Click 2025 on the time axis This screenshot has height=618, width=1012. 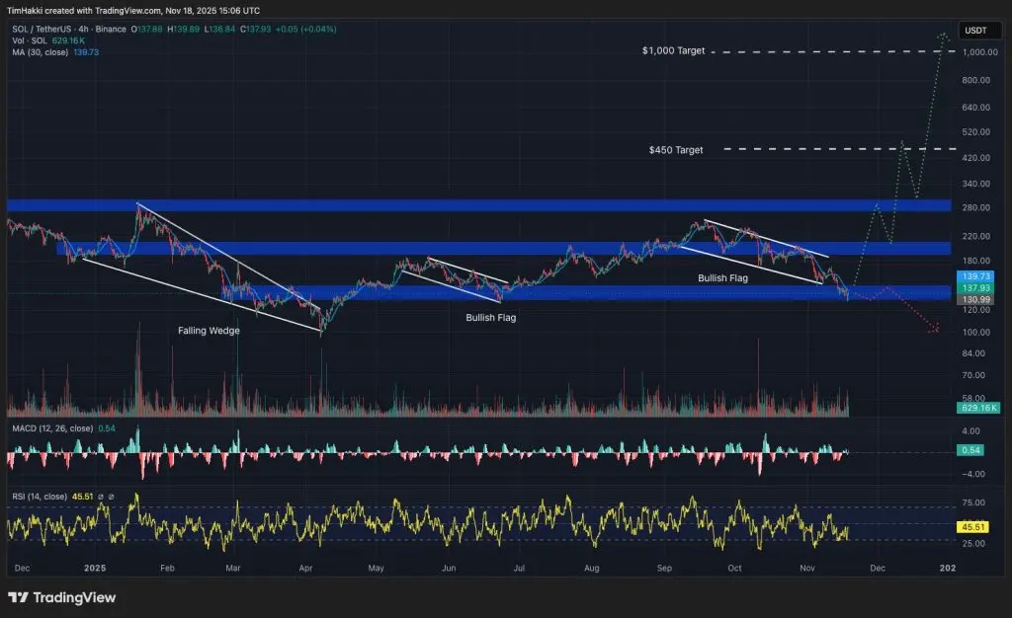[x=94, y=569]
